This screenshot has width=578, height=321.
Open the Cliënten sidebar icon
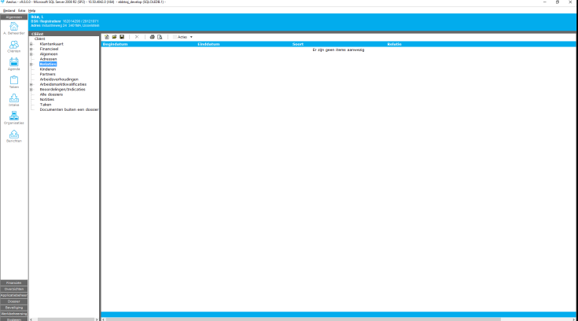coord(13,46)
